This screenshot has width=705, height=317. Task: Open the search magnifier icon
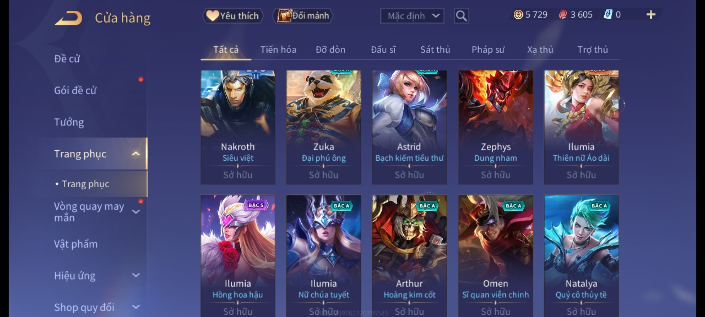[461, 16]
